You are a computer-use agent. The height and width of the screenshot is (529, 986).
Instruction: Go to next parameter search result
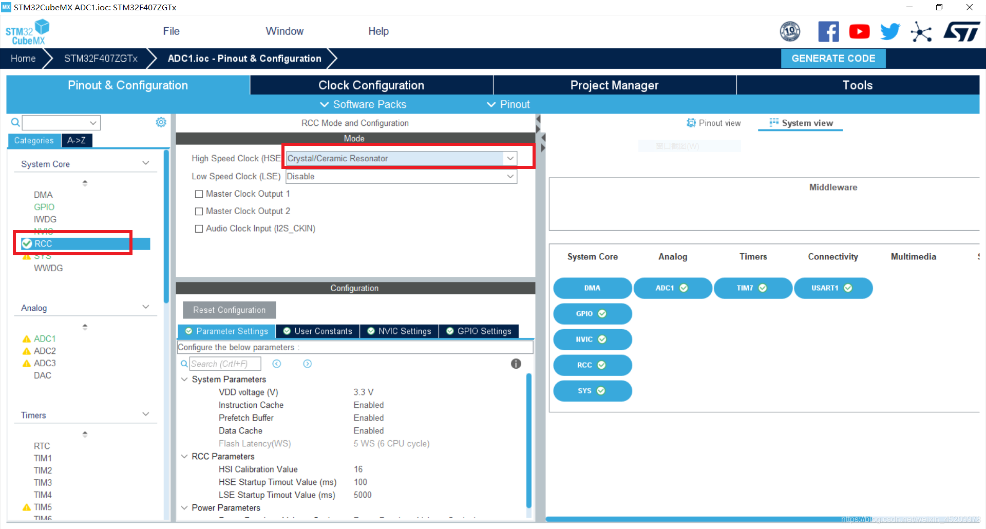[x=307, y=364]
